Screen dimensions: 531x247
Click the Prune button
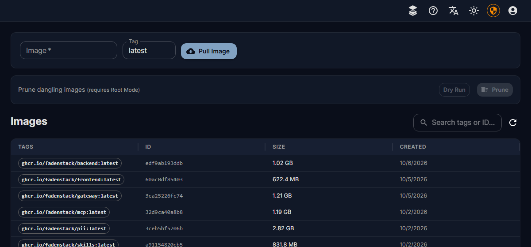(x=495, y=90)
